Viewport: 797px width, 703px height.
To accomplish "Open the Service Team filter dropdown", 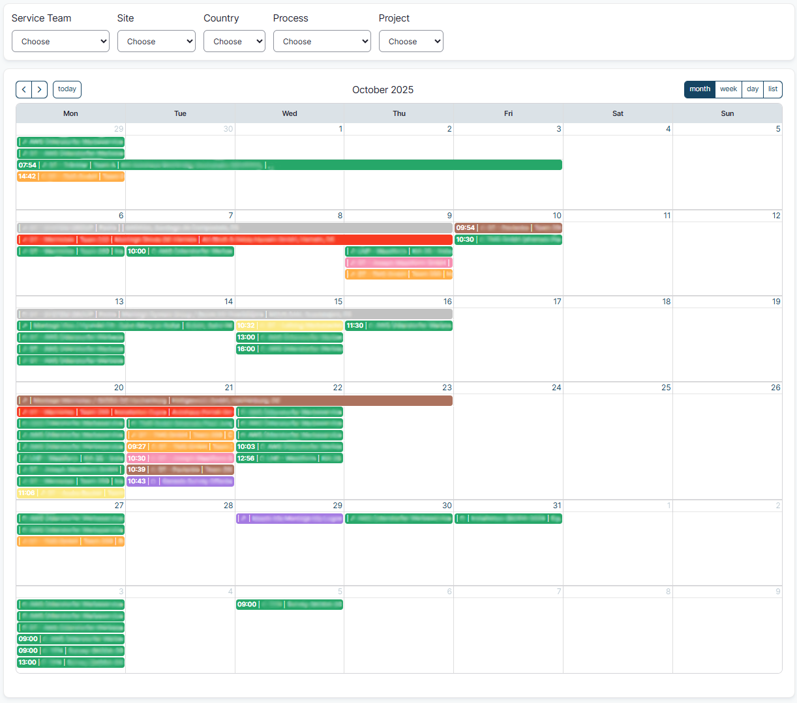I will point(60,40).
